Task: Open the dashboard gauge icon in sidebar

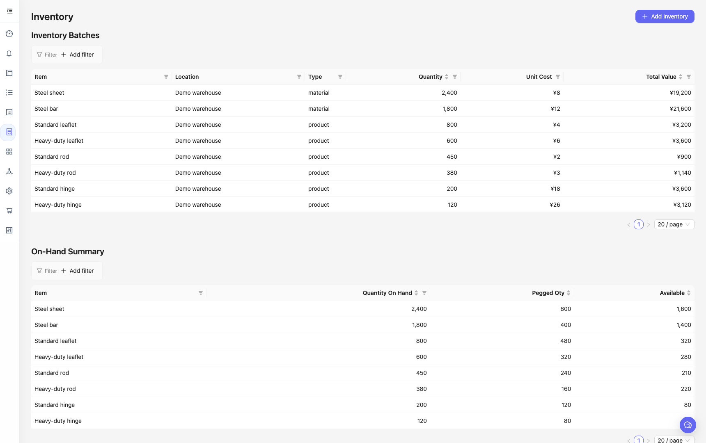Action: pos(9,34)
